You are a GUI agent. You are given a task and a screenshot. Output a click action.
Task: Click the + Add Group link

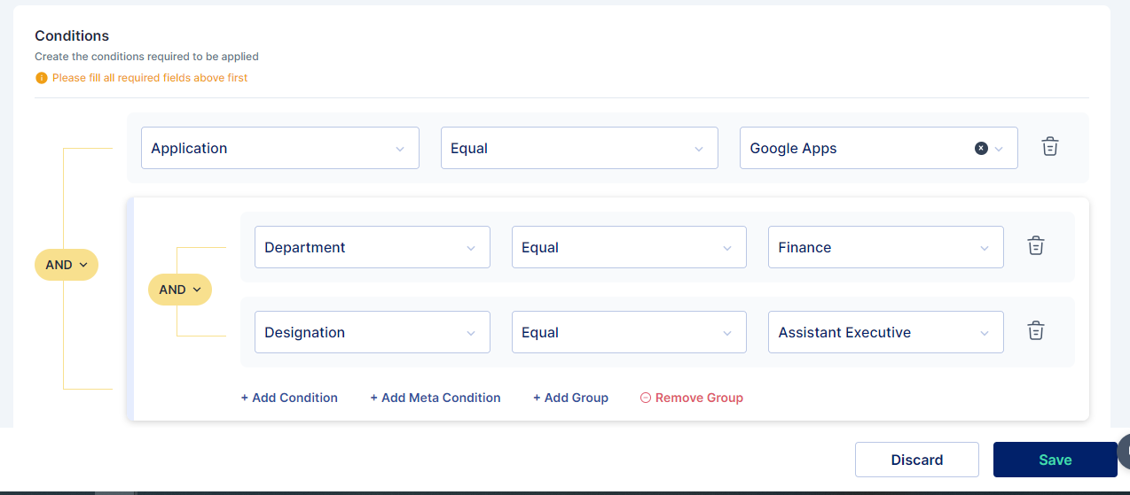click(570, 398)
